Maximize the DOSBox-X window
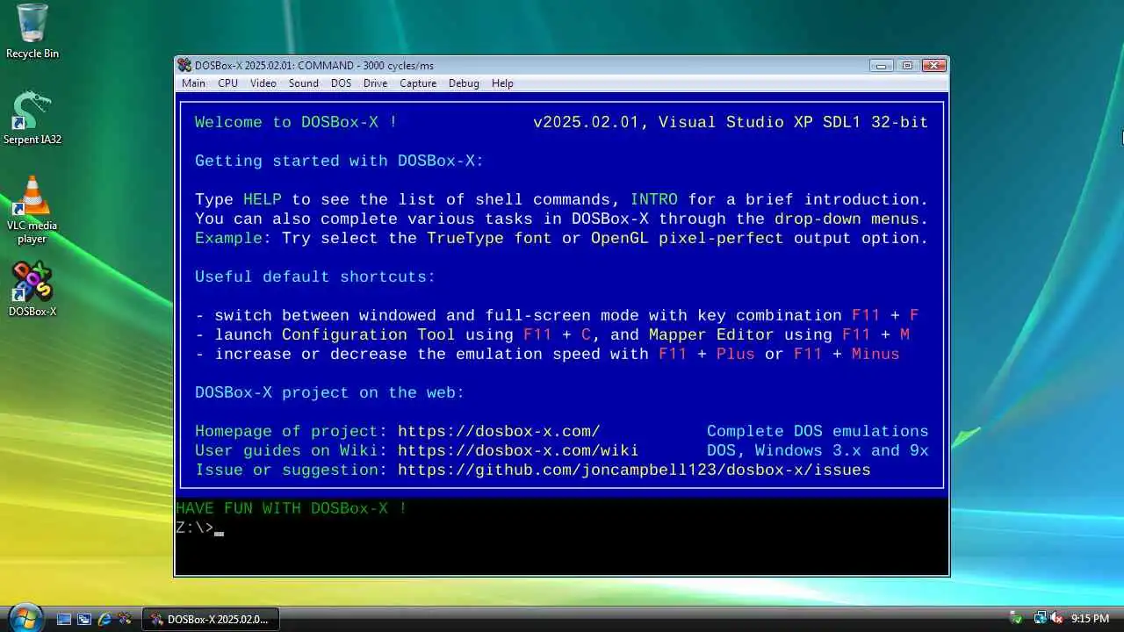This screenshot has height=632, width=1124. tap(907, 65)
